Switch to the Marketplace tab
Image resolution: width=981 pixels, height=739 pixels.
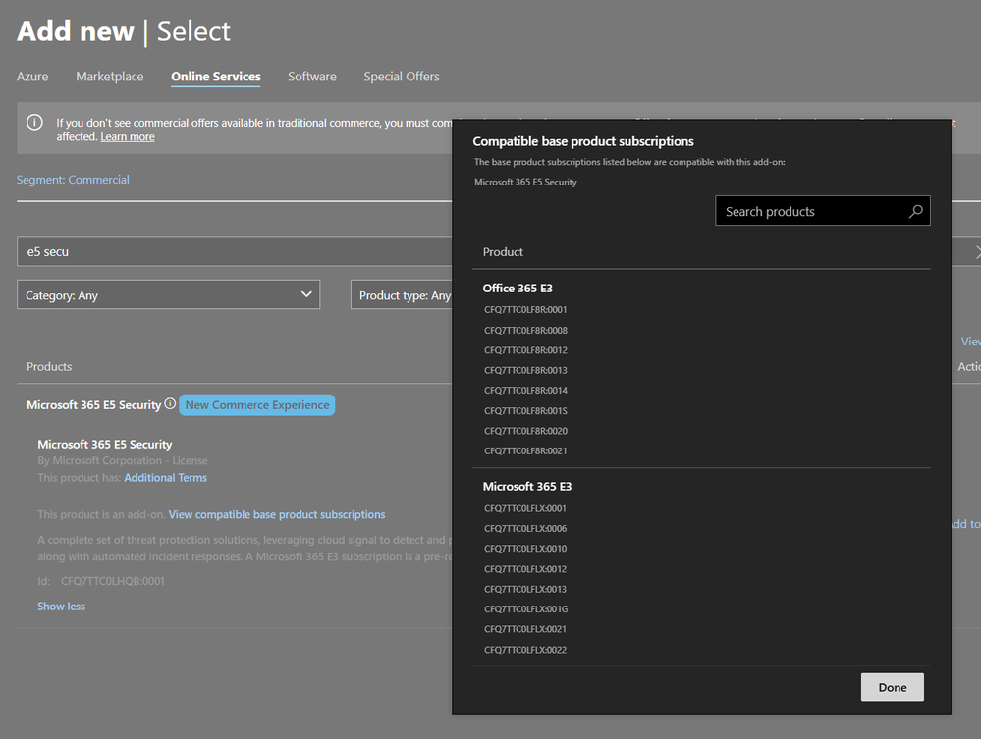(x=109, y=77)
